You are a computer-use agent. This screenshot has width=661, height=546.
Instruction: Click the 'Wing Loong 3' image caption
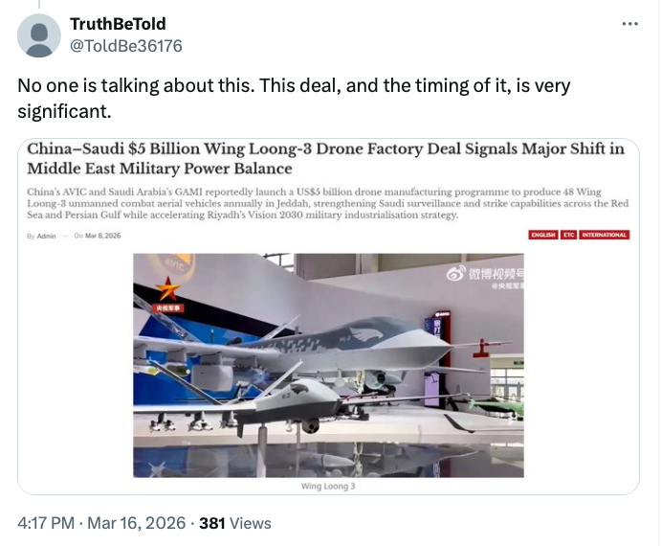pyautogui.click(x=327, y=487)
